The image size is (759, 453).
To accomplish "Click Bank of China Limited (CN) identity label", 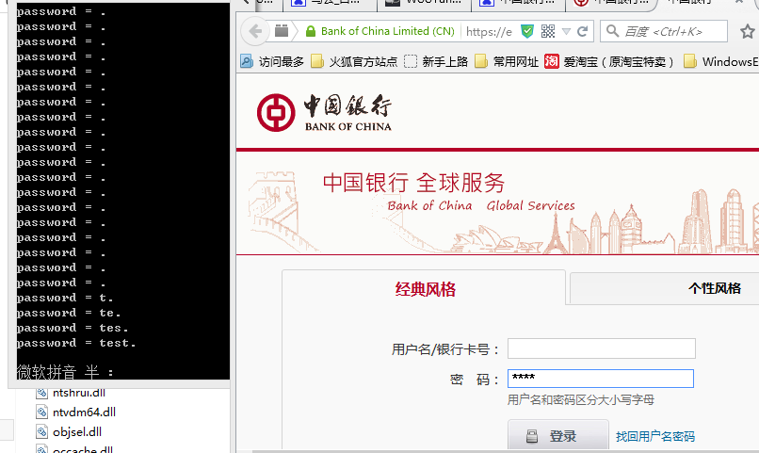I will pos(388,31).
